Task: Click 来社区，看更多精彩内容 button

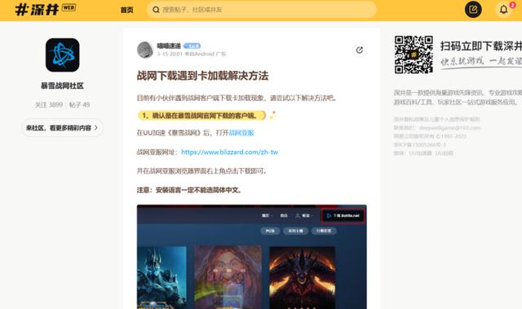Action: click(62, 128)
